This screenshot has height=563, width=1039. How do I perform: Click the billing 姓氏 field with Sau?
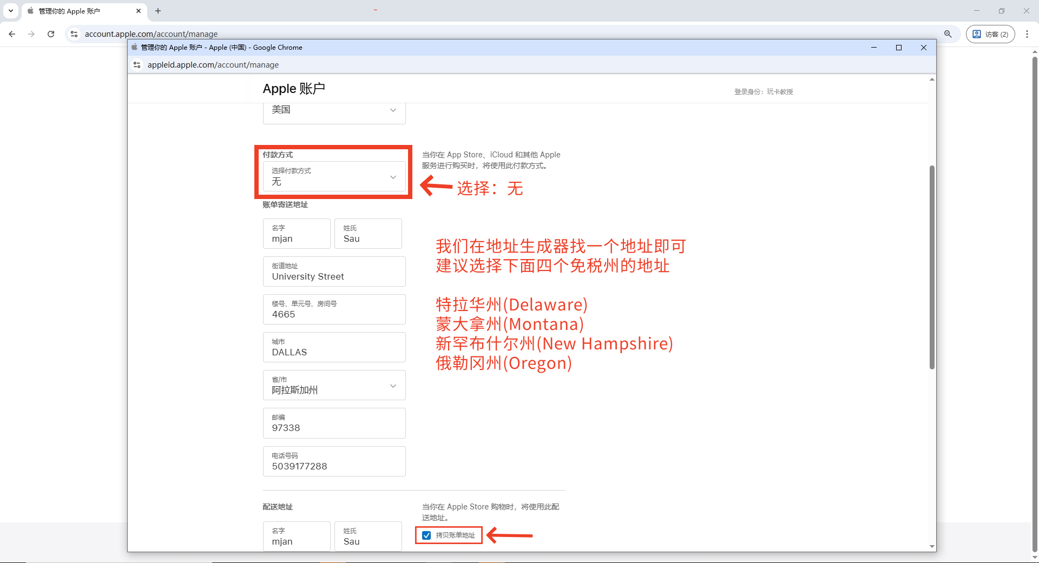click(x=368, y=234)
